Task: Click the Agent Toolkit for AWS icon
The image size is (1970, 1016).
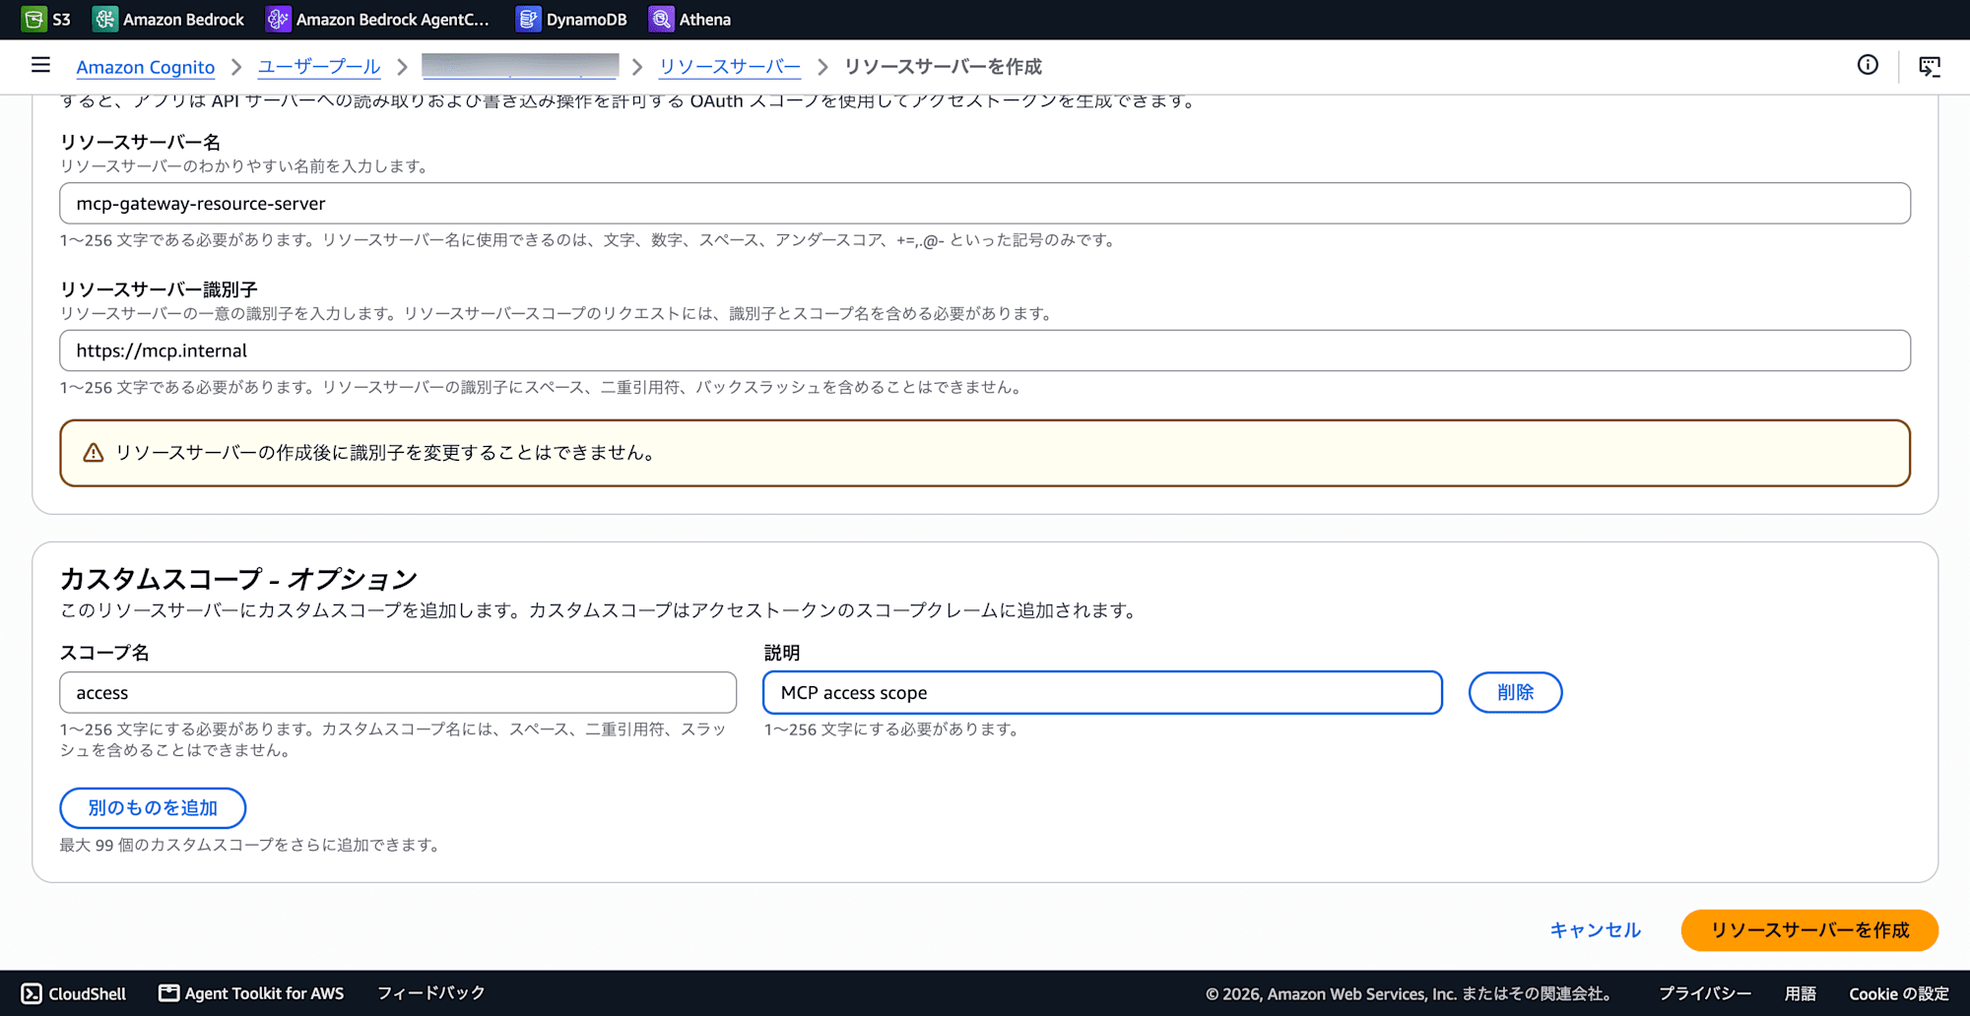Action: tap(169, 993)
